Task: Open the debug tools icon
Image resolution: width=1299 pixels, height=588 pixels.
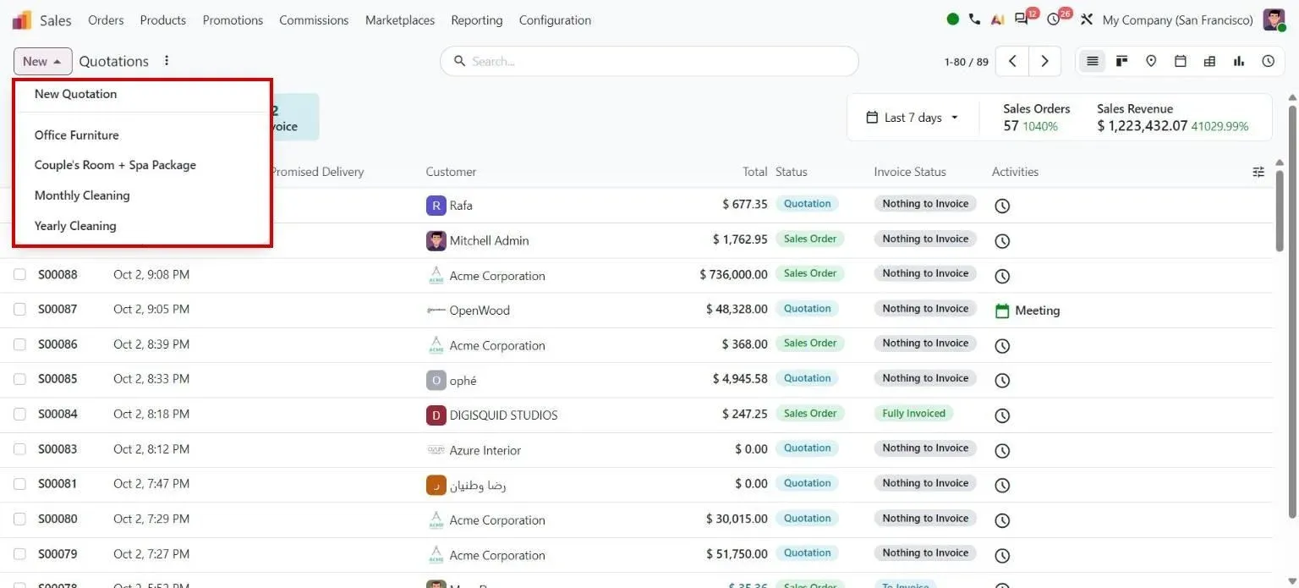Action: click(1087, 19)
